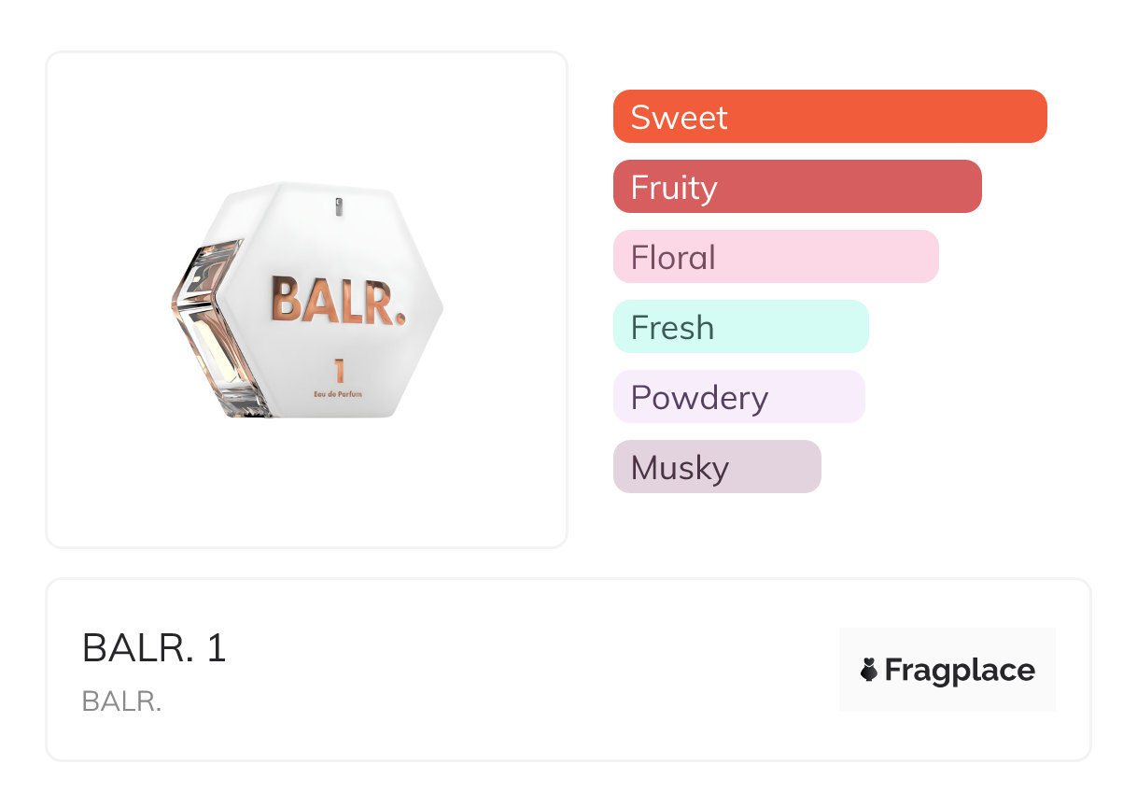The height and width of the screenshot is (807, 1137).
Task: Click the spray nozzle atop the bottle
Action: coord(338,205)
